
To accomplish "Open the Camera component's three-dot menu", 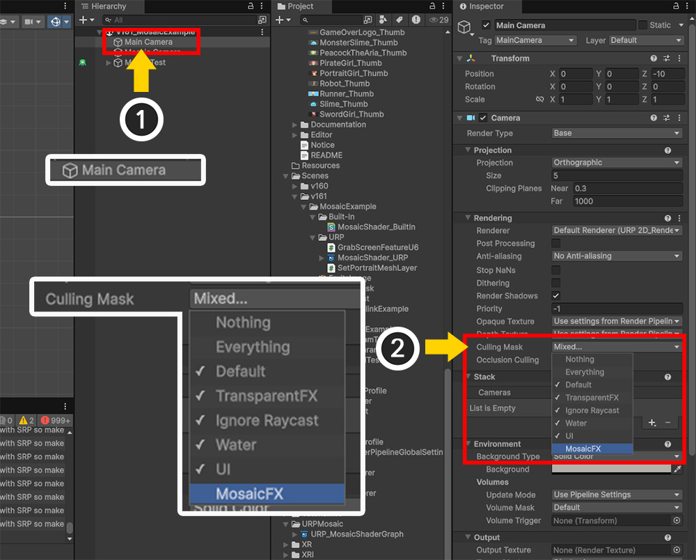I will pos(679,118).
